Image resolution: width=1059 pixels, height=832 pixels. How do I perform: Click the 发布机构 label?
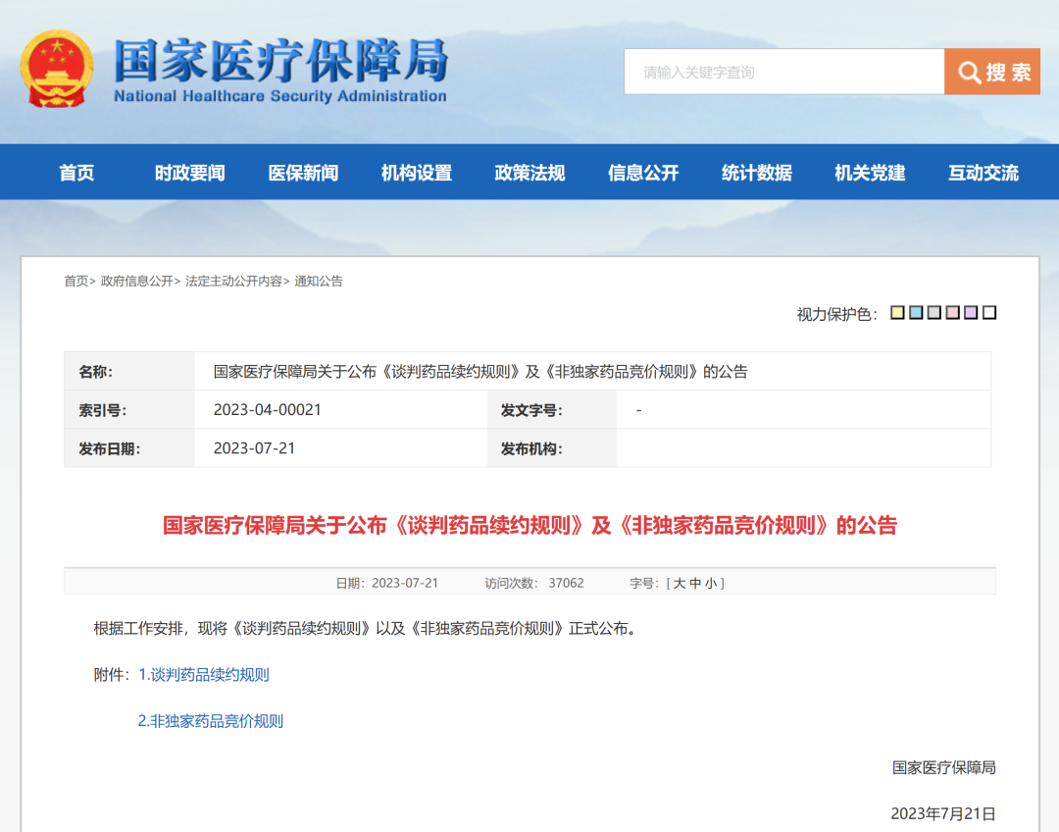[531, 448]
